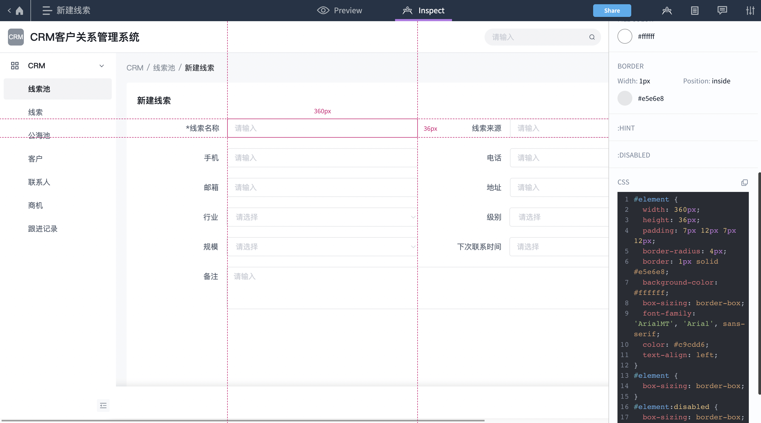
Task: Click the back arrow in top bar
Action: [9, 10]
